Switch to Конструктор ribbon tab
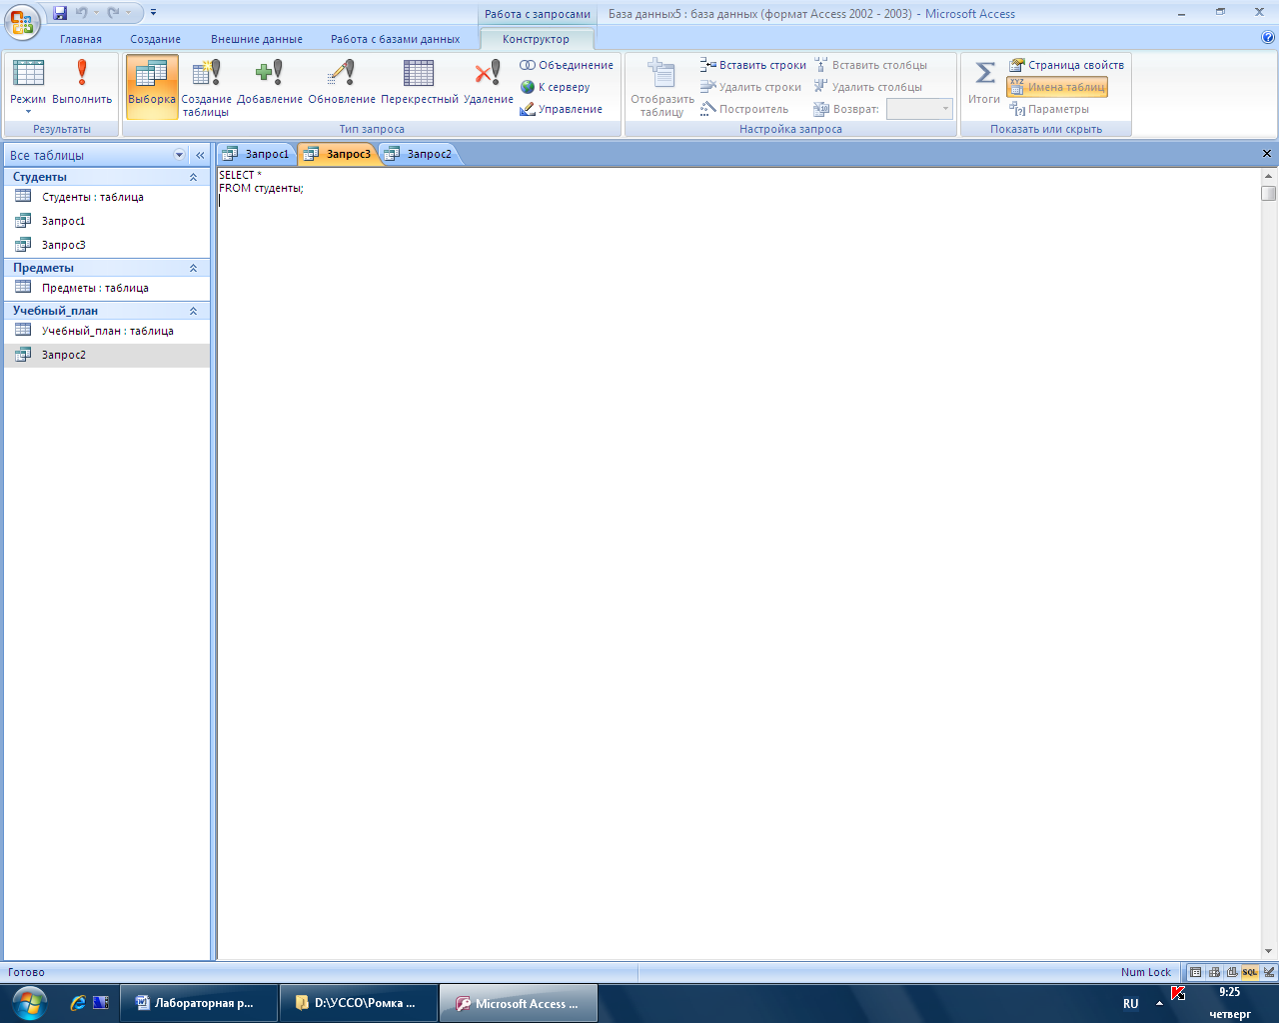The height and width of the screenshot is (1023, 1279). pyautogui.click(x=537, y=39)
